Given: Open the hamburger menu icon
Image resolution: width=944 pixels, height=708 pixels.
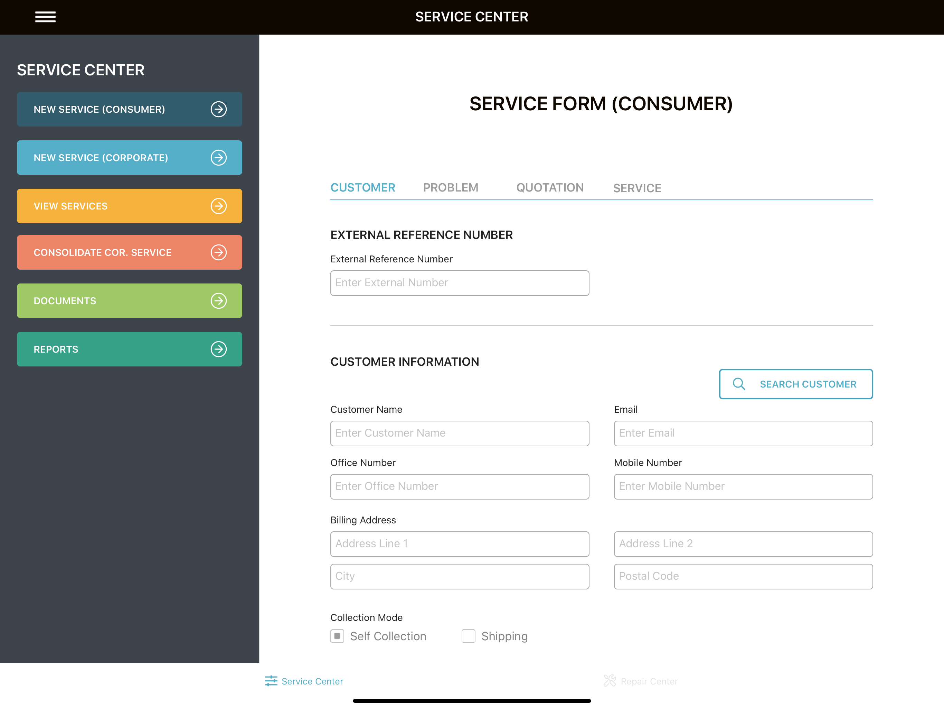Looking at the screenshot, I should coord(45,17).
